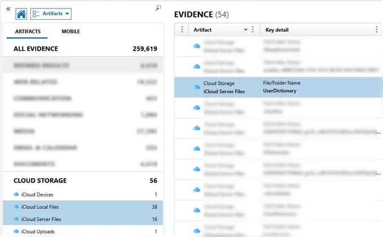Viewport: 383px width, 237px height.
Task: Select the CLOUD STORAGE category
Action: [x=83, y=181]
